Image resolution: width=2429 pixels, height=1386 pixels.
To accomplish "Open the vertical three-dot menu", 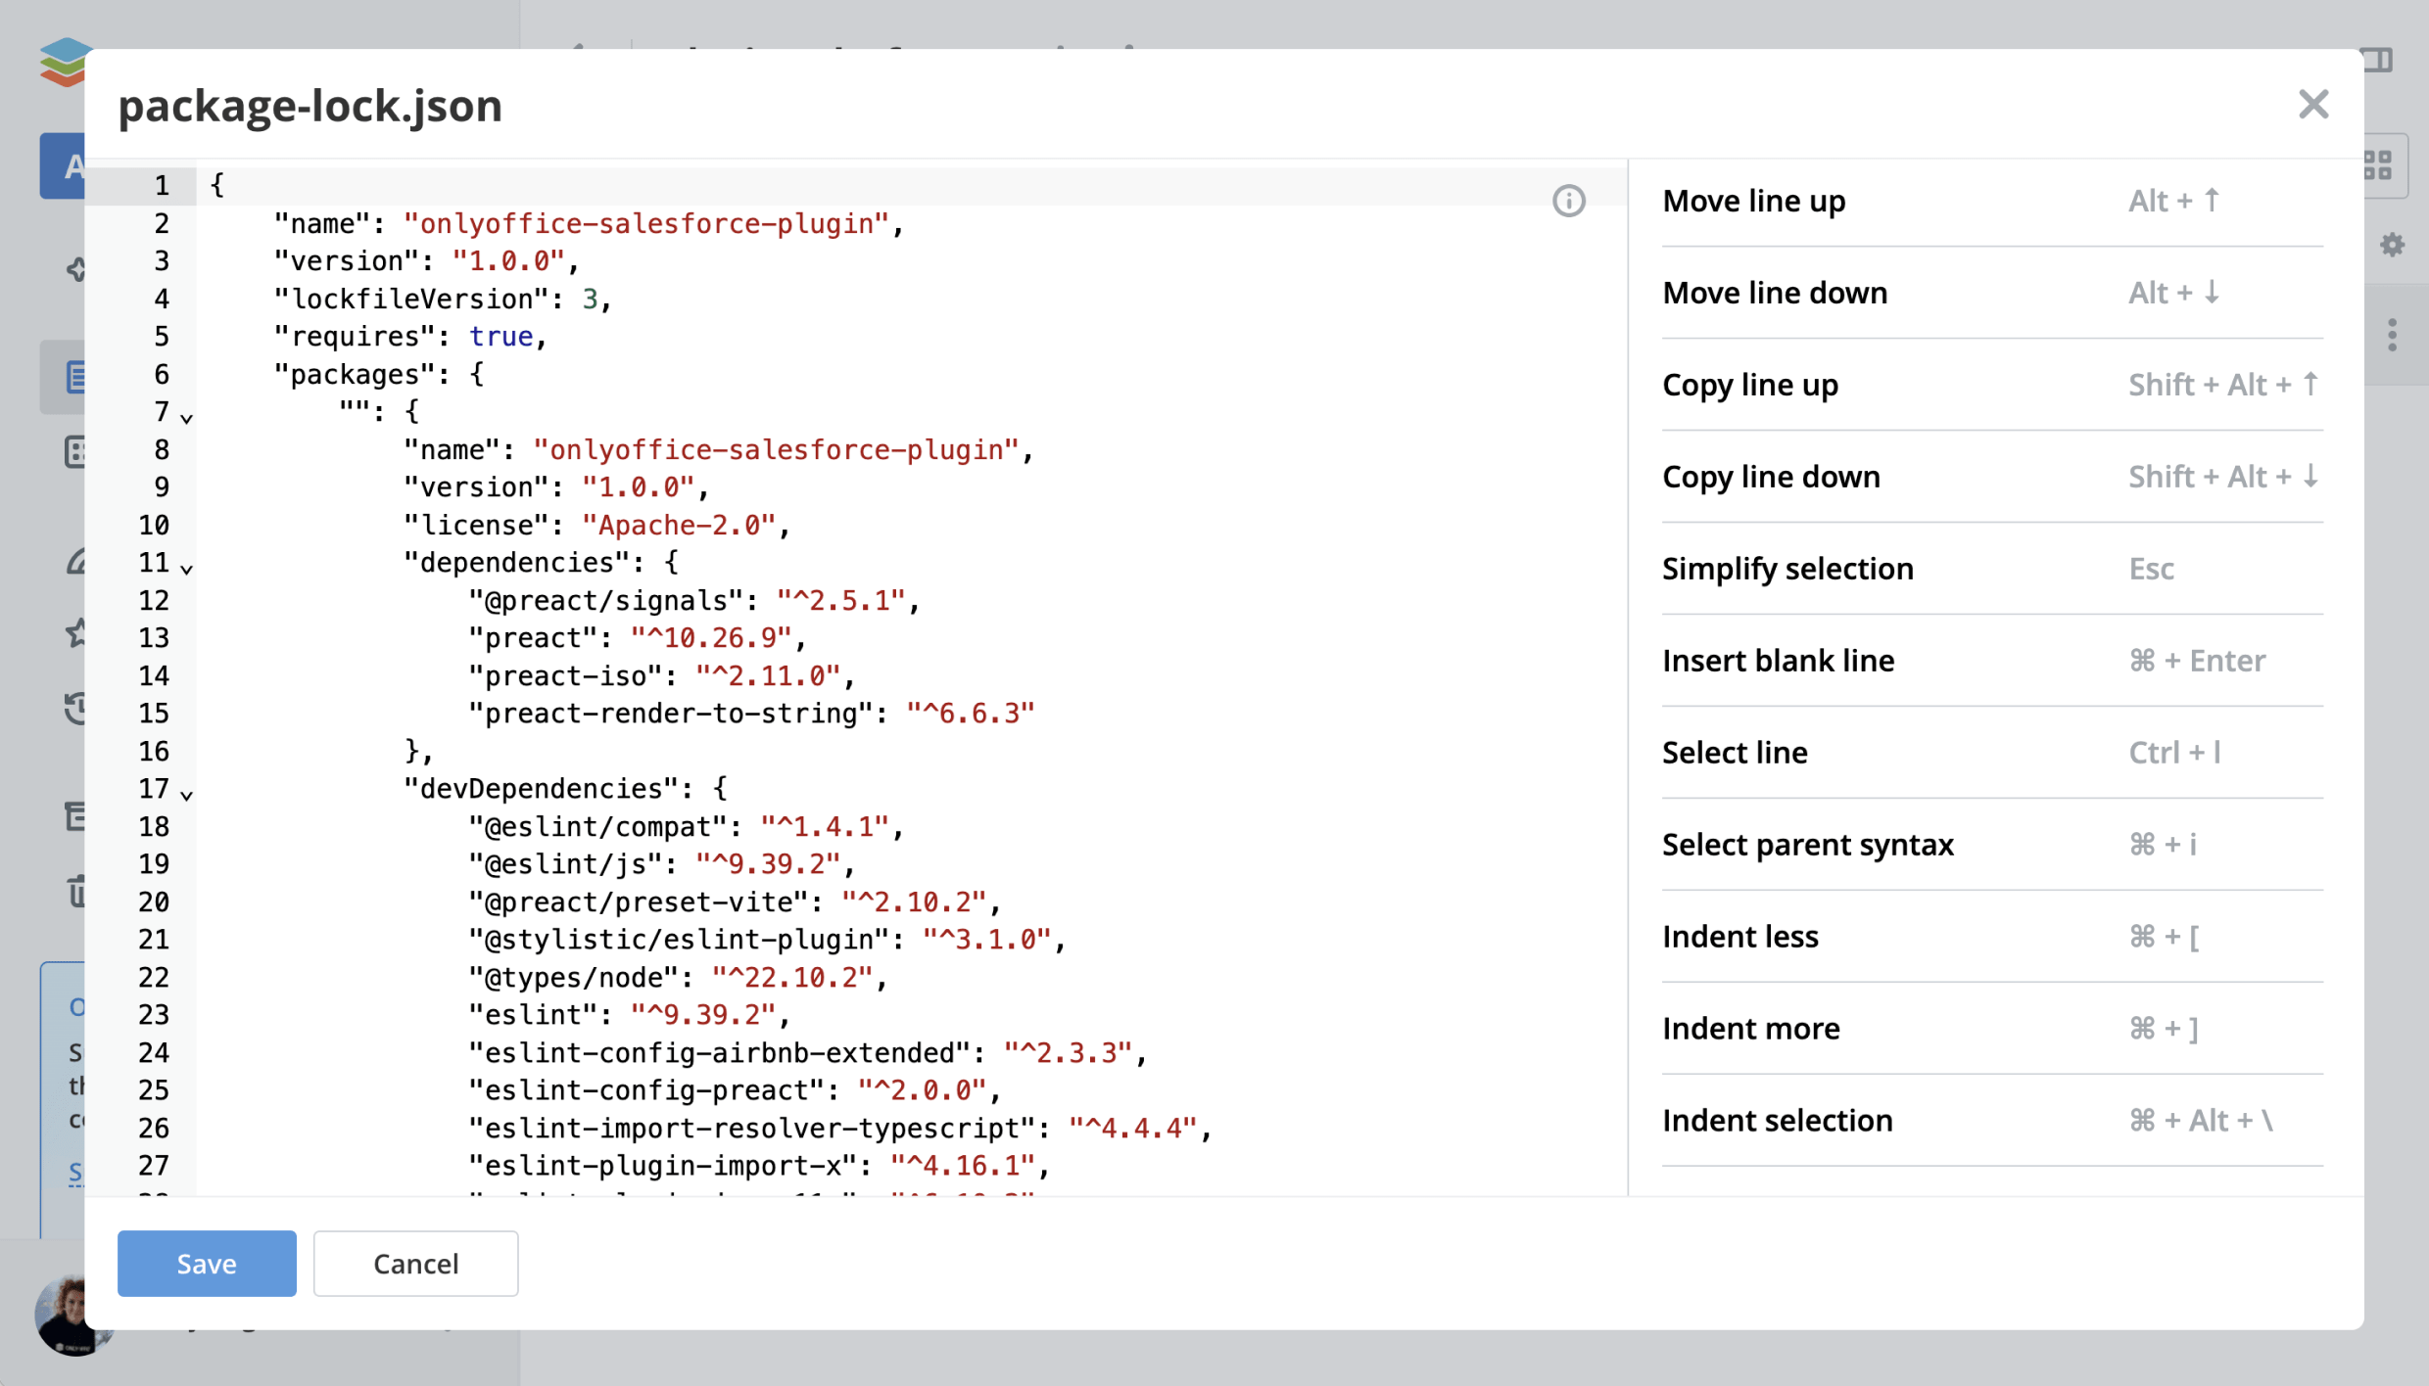I will coord(2393,335).
